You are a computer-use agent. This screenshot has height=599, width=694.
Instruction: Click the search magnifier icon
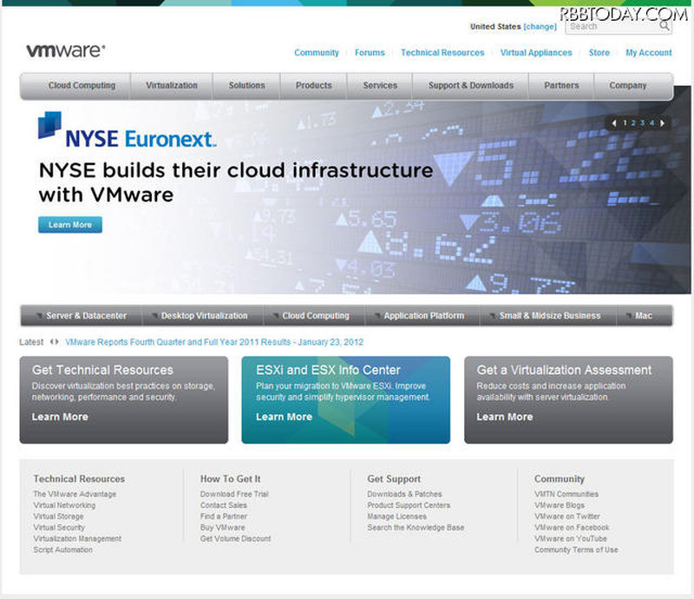click(665, 26)
